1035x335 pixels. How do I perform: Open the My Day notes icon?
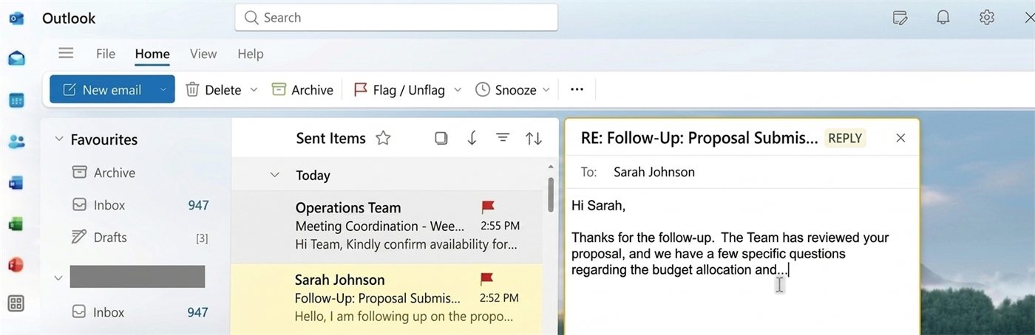coord(900,18)
